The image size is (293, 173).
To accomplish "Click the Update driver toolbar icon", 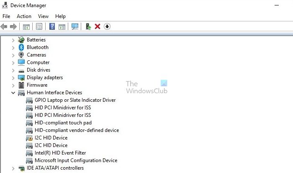I will click(88, 26).
